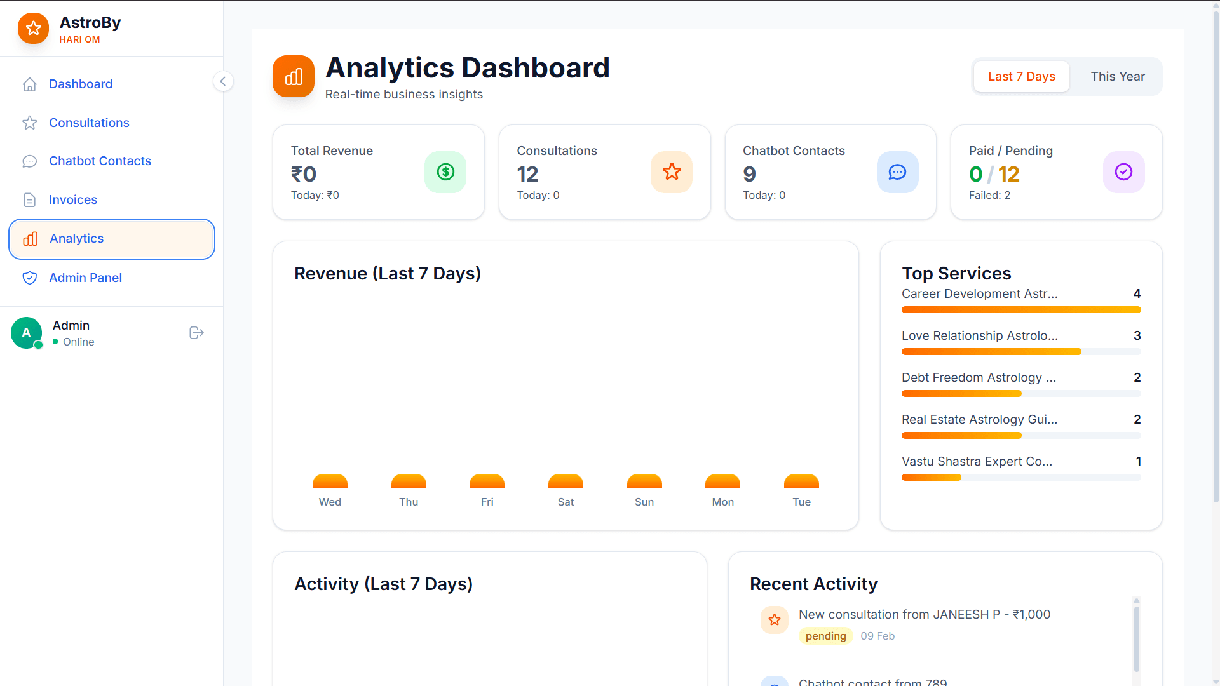
Task: Click the orange bar chart header icon
Action: click(294, 77)
